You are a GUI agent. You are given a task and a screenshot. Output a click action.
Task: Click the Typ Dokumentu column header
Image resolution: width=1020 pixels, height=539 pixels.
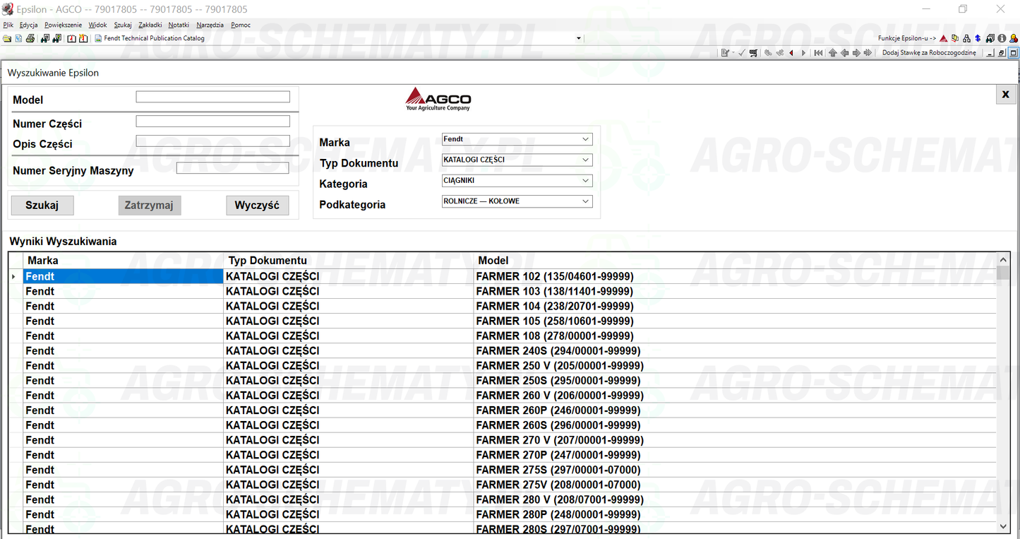[349, 261]
